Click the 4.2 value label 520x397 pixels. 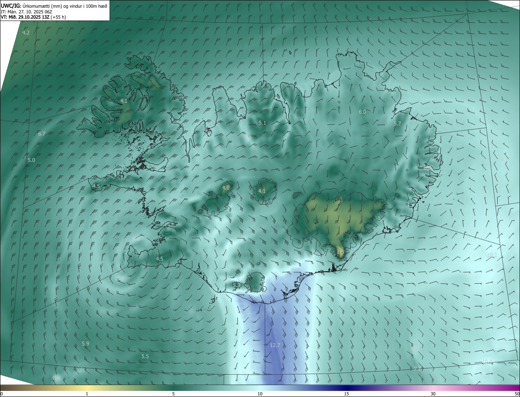coord(26,32)
